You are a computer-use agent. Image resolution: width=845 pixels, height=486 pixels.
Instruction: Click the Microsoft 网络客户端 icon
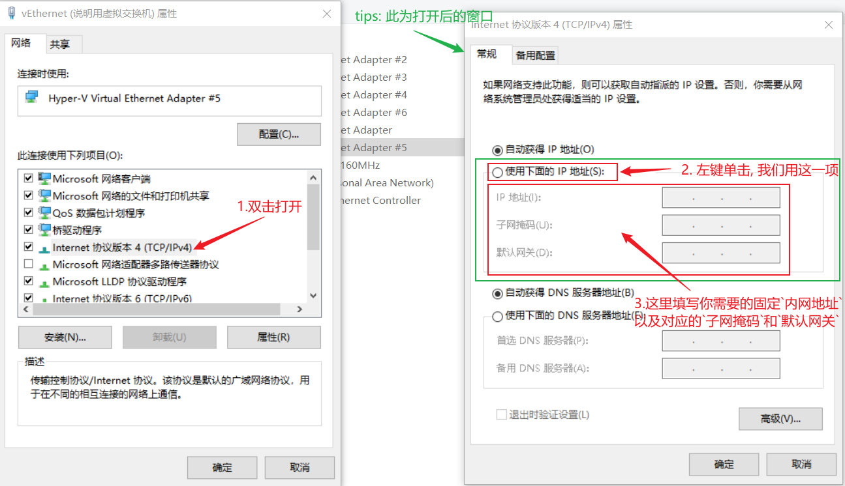[44, 179]
